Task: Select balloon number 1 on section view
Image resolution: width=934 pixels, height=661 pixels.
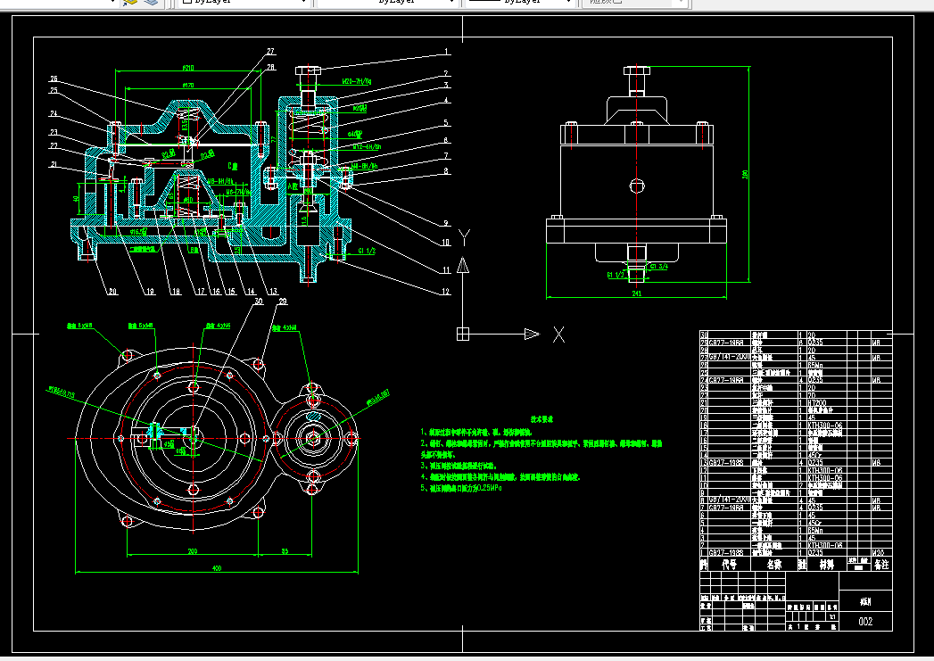Action: coord(446,52)
